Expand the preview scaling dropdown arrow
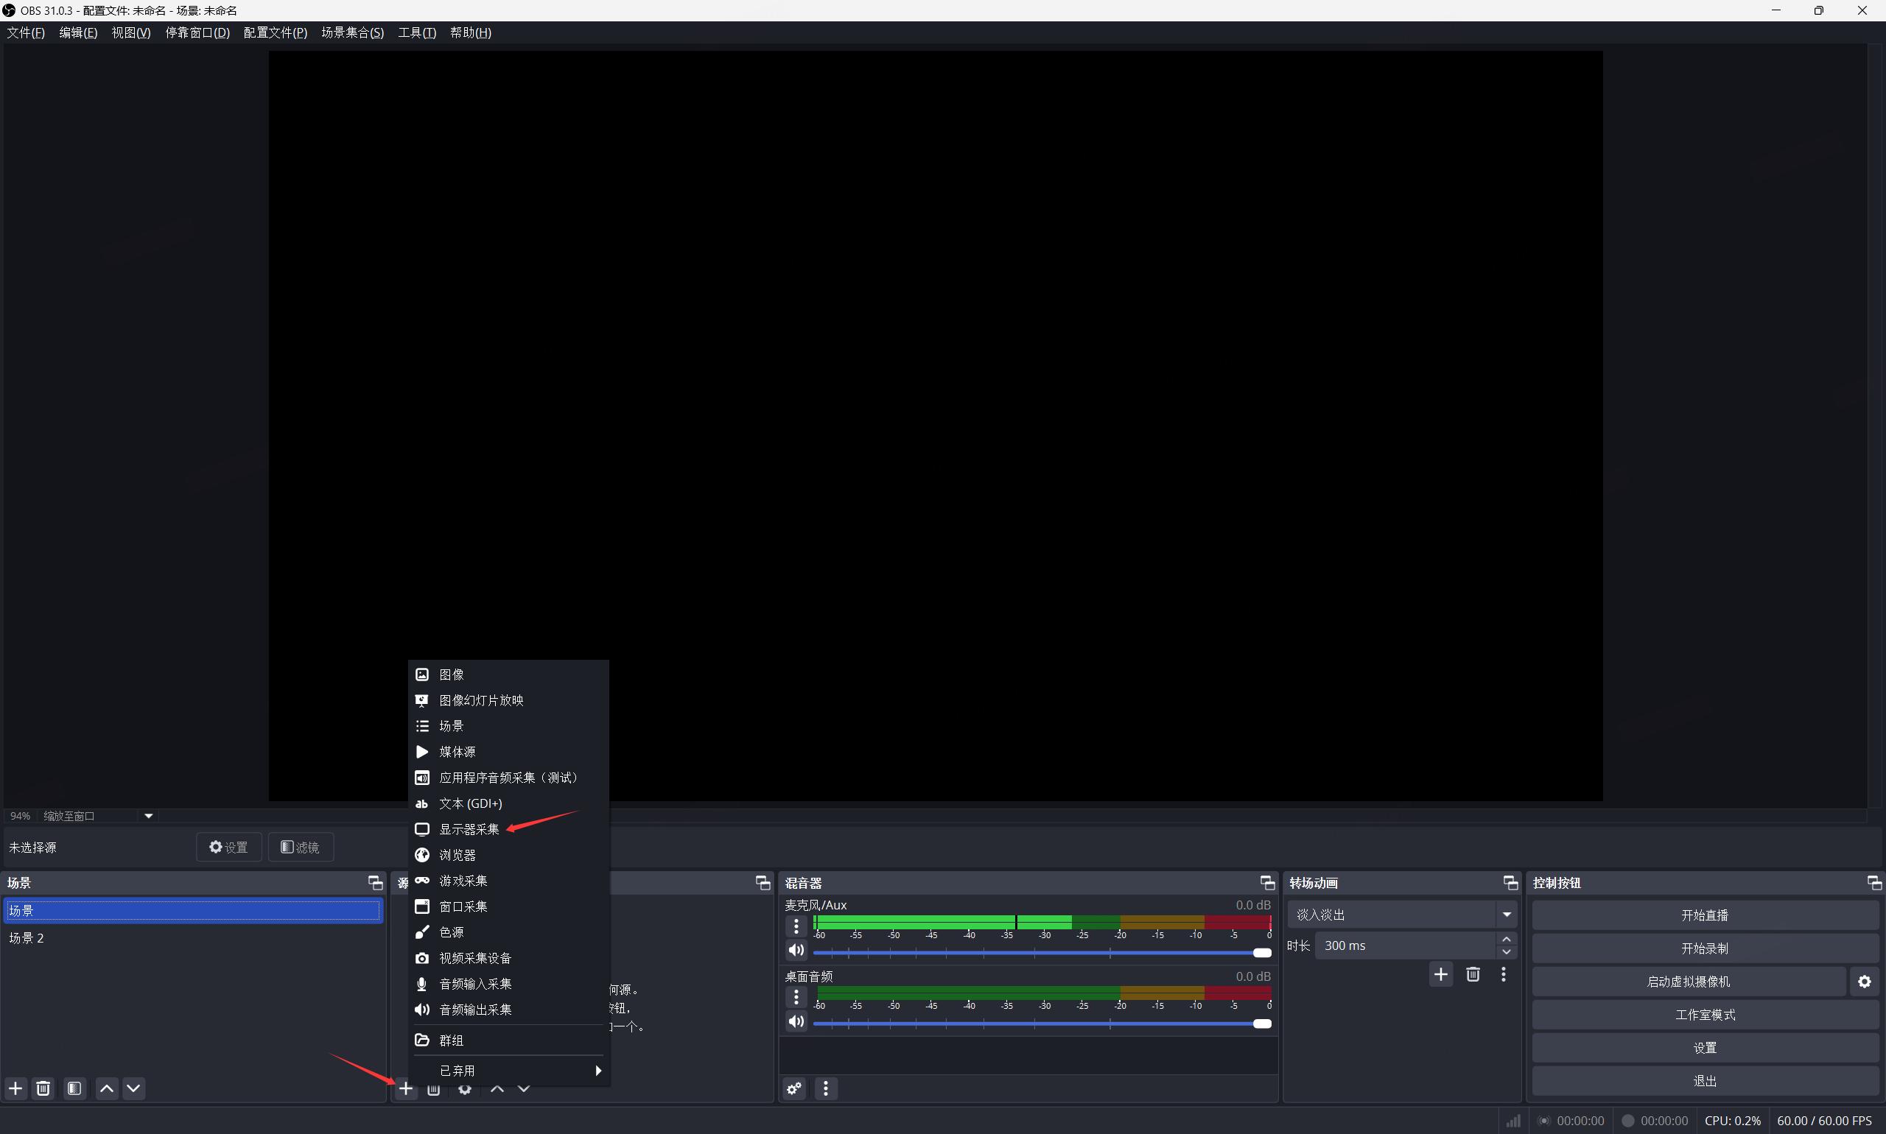Viewport: 1886px width, 1134px height. pyautogui.click(x=148, y=816)
